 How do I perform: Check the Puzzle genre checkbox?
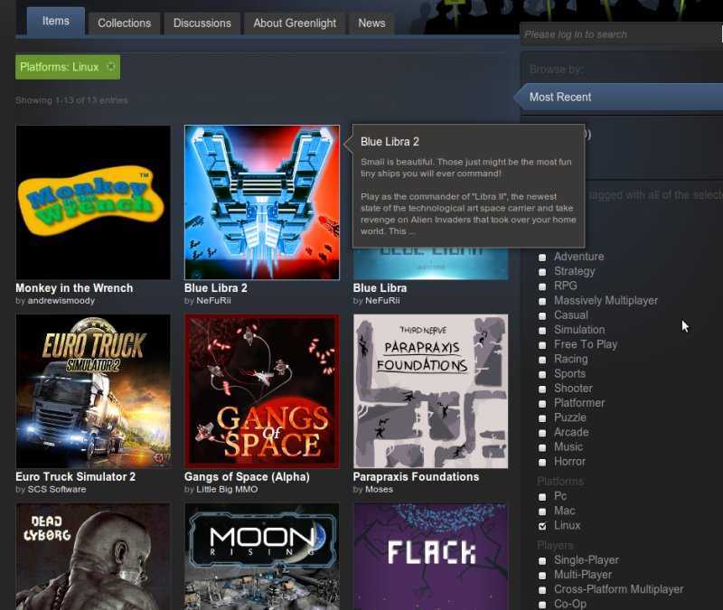[542, 418]
